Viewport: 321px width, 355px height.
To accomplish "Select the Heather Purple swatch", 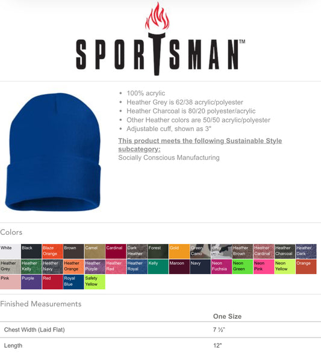I will [95, 267].
